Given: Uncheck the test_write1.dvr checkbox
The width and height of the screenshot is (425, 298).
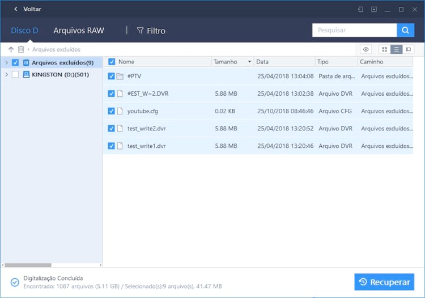Looking at the screenshot, I should 111,146.
